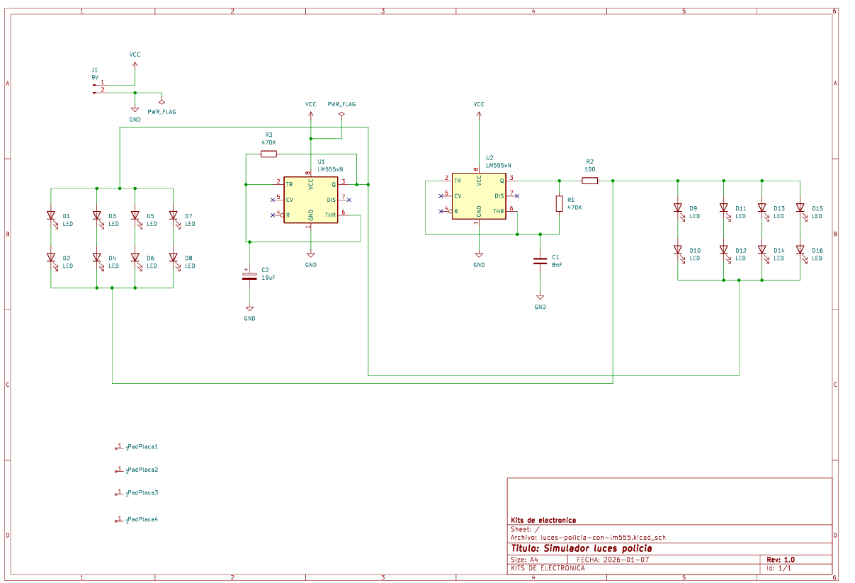Select the D9 LED symbol
The height and width of the screenshot is (583, 855).
point(678,208)
